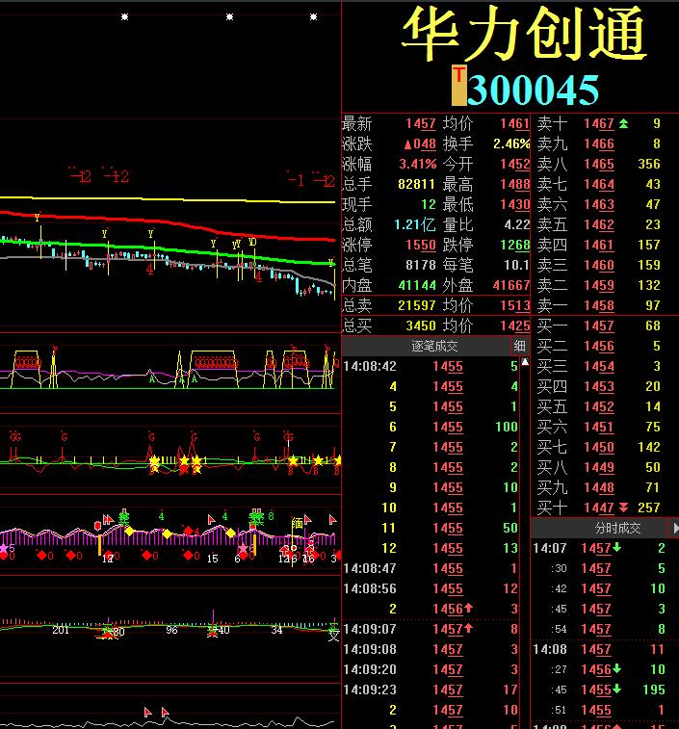Toggle the 细 detail button
This screenshot has height=729, width=679.
pos(519,346)
